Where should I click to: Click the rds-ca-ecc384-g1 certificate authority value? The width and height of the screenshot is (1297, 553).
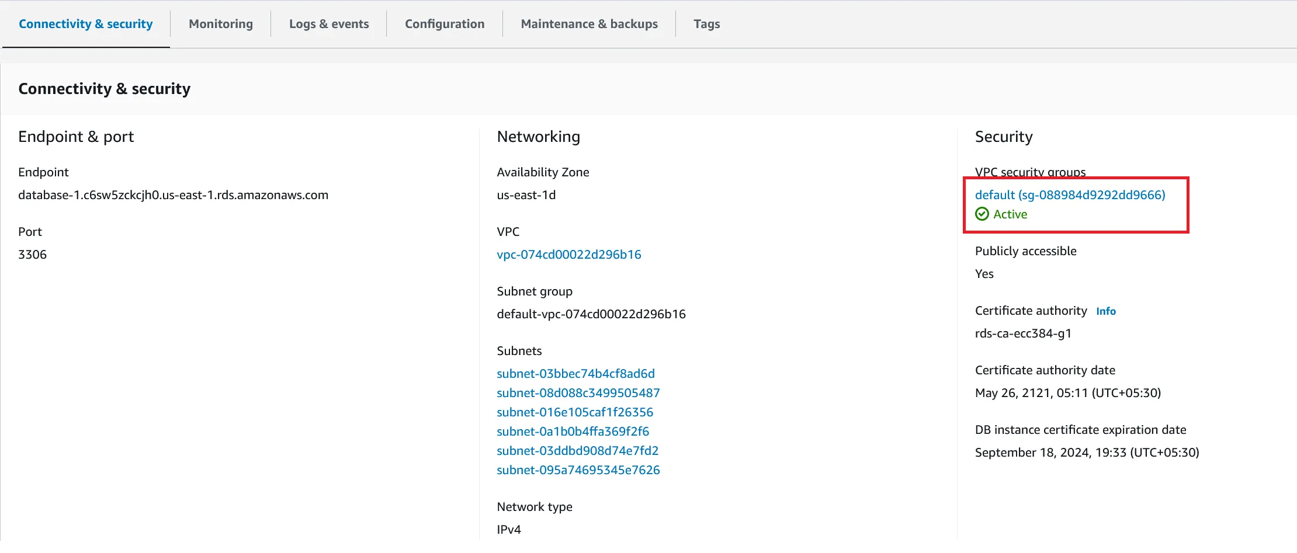click(1023, 333)
